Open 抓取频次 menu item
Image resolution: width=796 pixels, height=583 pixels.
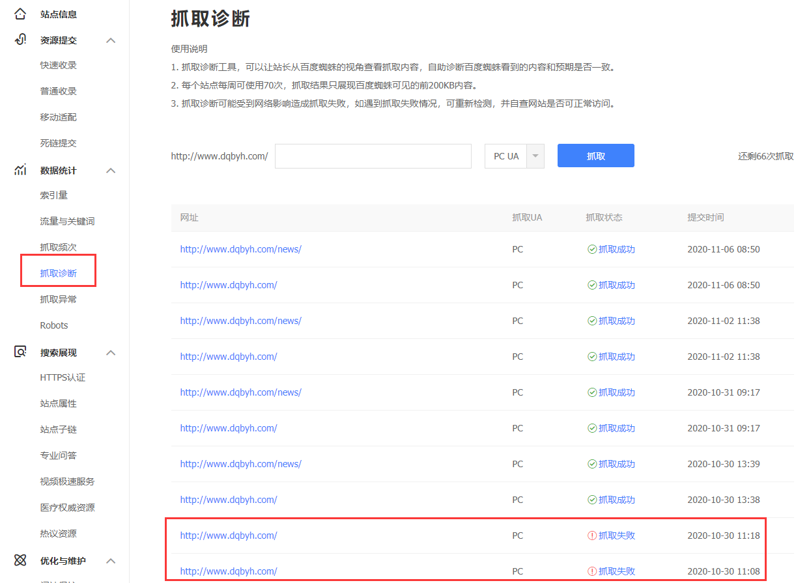pyautogui.click(x=59, y=247)
